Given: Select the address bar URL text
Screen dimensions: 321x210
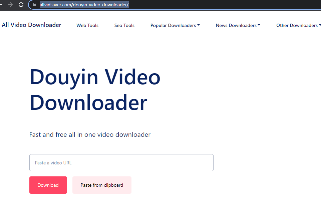Looking at the screenshot, I should click(x=84, y=5).
